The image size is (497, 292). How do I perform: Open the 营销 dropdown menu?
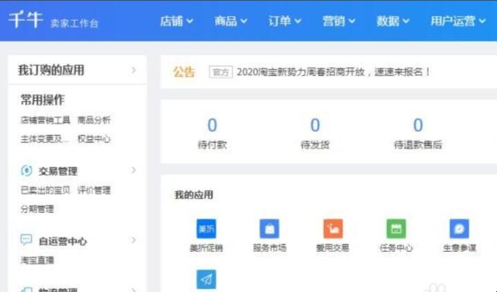click(x=338, y=21)
